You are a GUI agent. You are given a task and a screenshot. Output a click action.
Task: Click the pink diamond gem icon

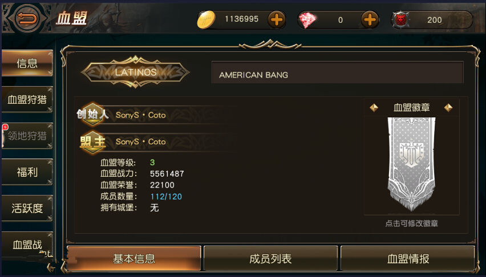click(x=307, y=21)
